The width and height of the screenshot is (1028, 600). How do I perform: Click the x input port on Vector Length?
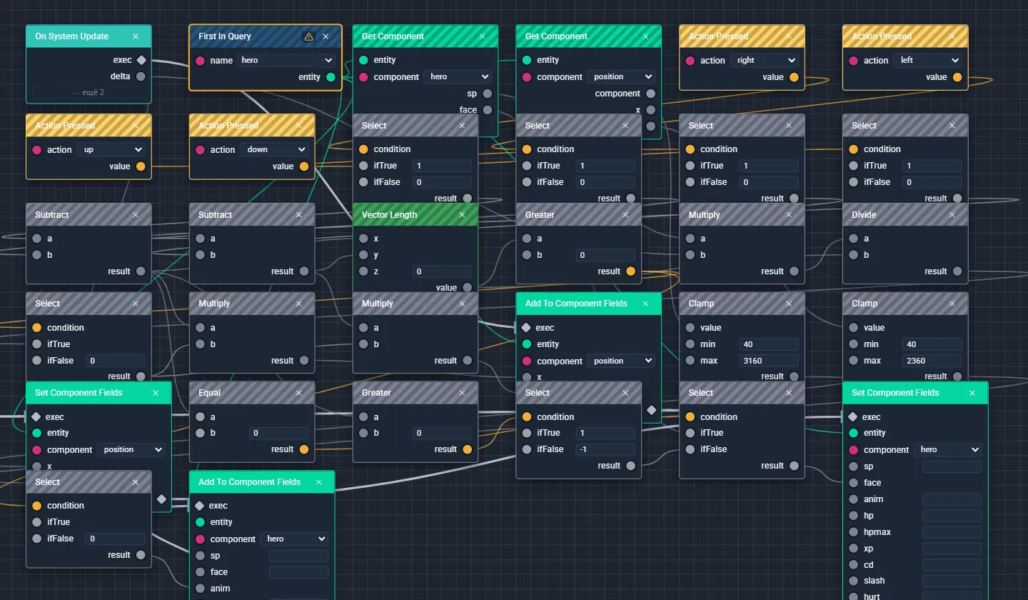pyautogui.click(x=363, y=239)
